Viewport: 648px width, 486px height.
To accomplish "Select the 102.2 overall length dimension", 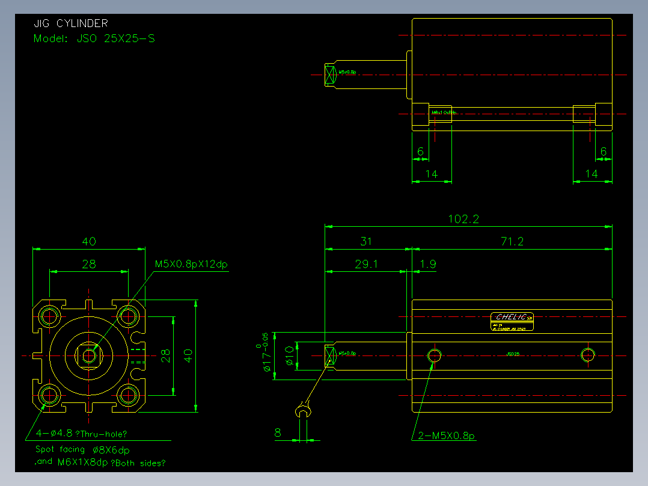I will [463, 219].
